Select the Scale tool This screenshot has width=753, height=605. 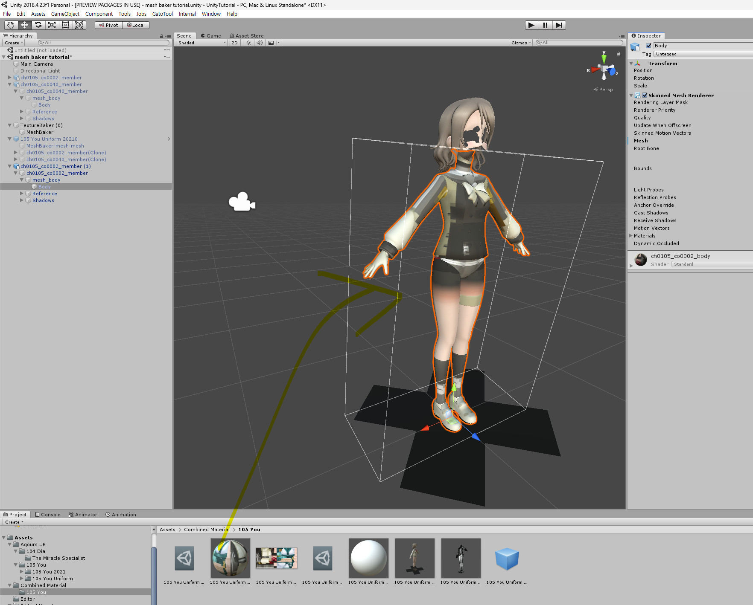point(52,25)
